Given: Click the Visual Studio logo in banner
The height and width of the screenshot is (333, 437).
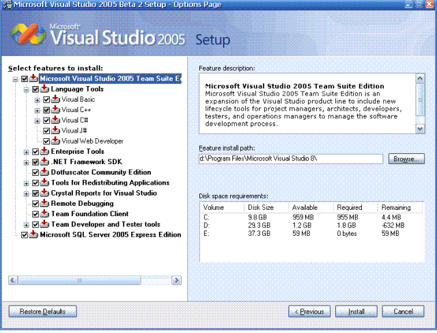Looking at the screenshot, I should tap(28, 34).
